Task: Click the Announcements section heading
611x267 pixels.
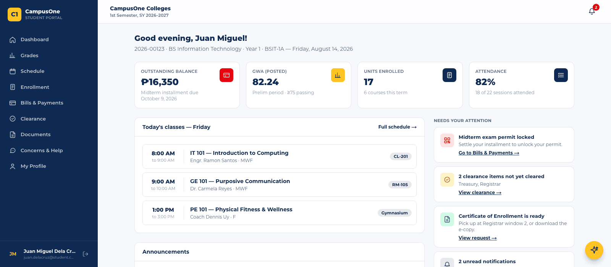Action: pyautogui.click(x=166, y=252)
